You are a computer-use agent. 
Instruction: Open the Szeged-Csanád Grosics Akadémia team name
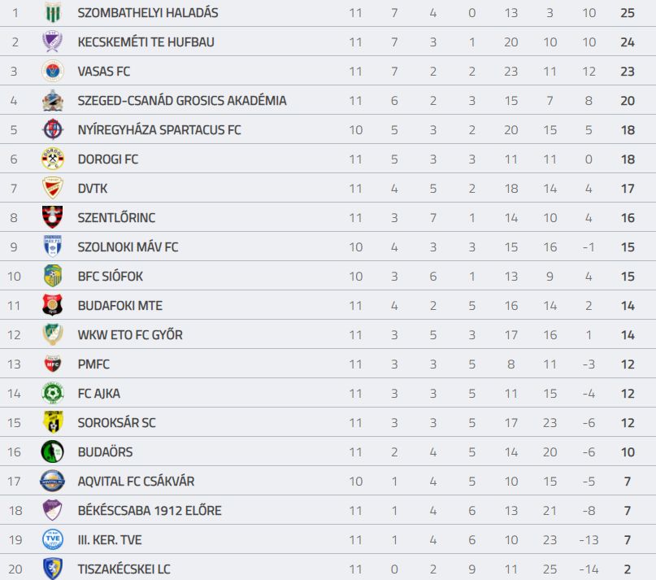(x=182, y=101)
